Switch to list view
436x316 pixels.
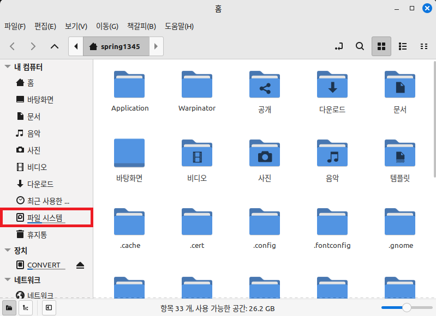point(403,46)
